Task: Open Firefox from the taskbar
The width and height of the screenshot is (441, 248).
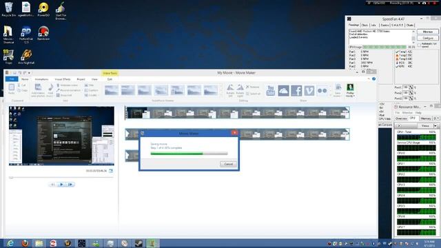Action: tap(25, 243)
